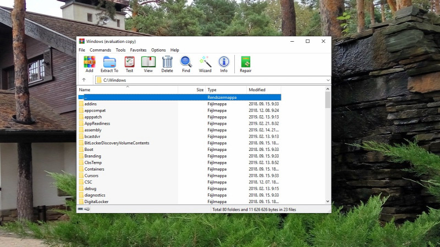The width and height of the screenshot is (440, 247).
Task: Click the Delete trash can icon
Action: point(167,64)
